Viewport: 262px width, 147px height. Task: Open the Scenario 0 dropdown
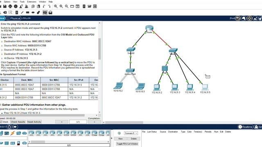click(131, 133)
